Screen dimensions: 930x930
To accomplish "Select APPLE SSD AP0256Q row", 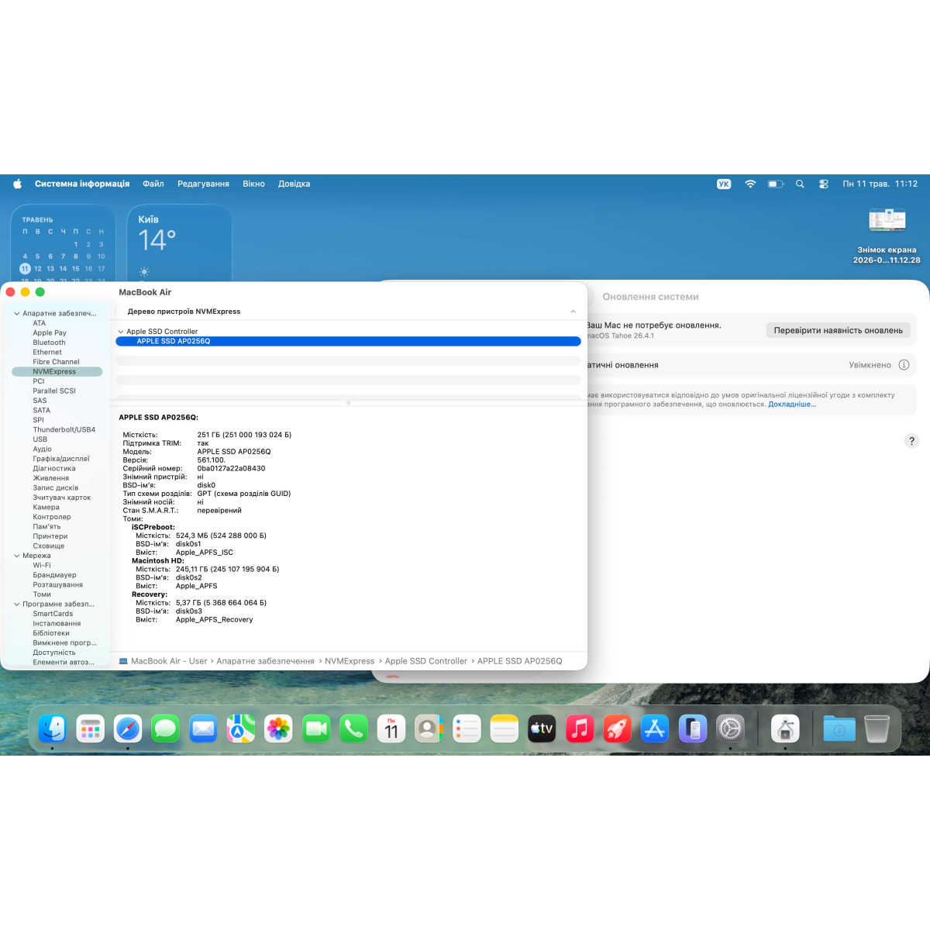I will [348, 341].
